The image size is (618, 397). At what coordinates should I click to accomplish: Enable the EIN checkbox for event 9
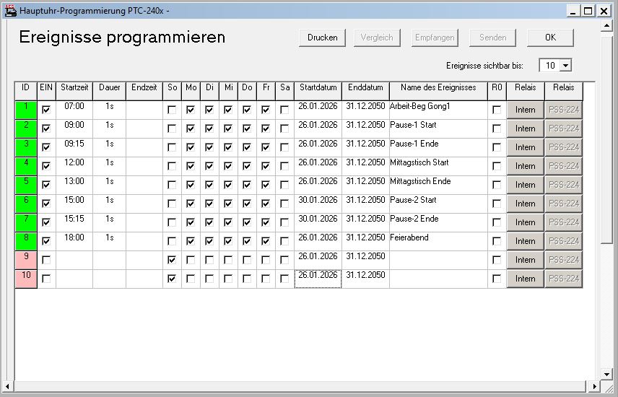click(47, 260)
